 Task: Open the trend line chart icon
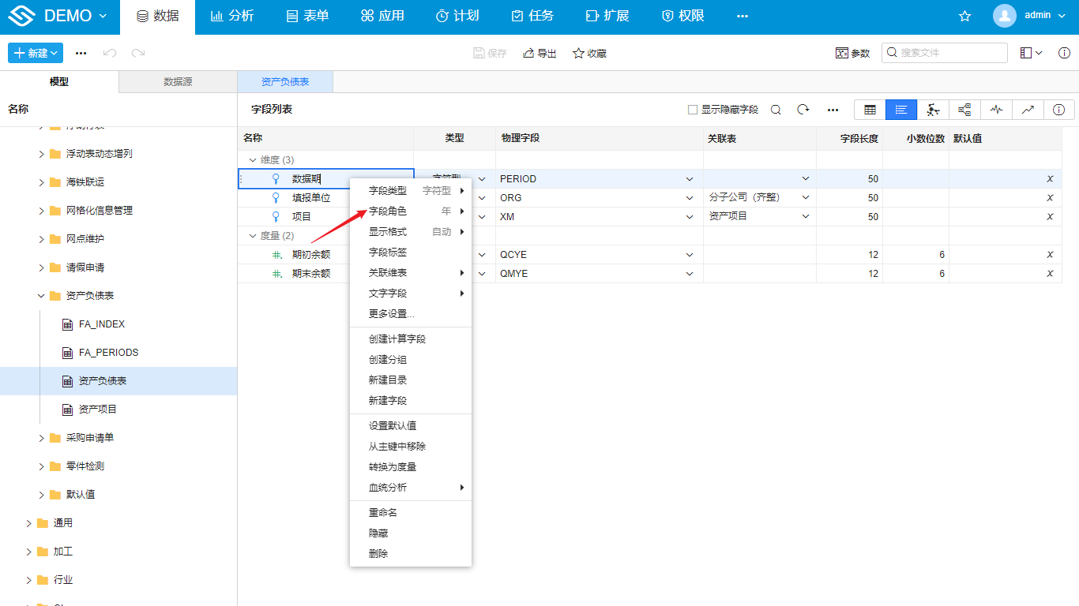point(1028,109)
